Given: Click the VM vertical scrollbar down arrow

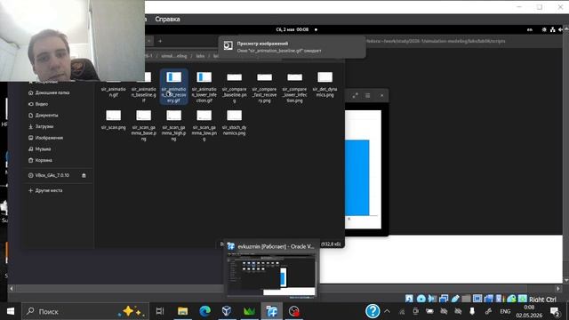Looking at the screenshot, I should (565, 281).
